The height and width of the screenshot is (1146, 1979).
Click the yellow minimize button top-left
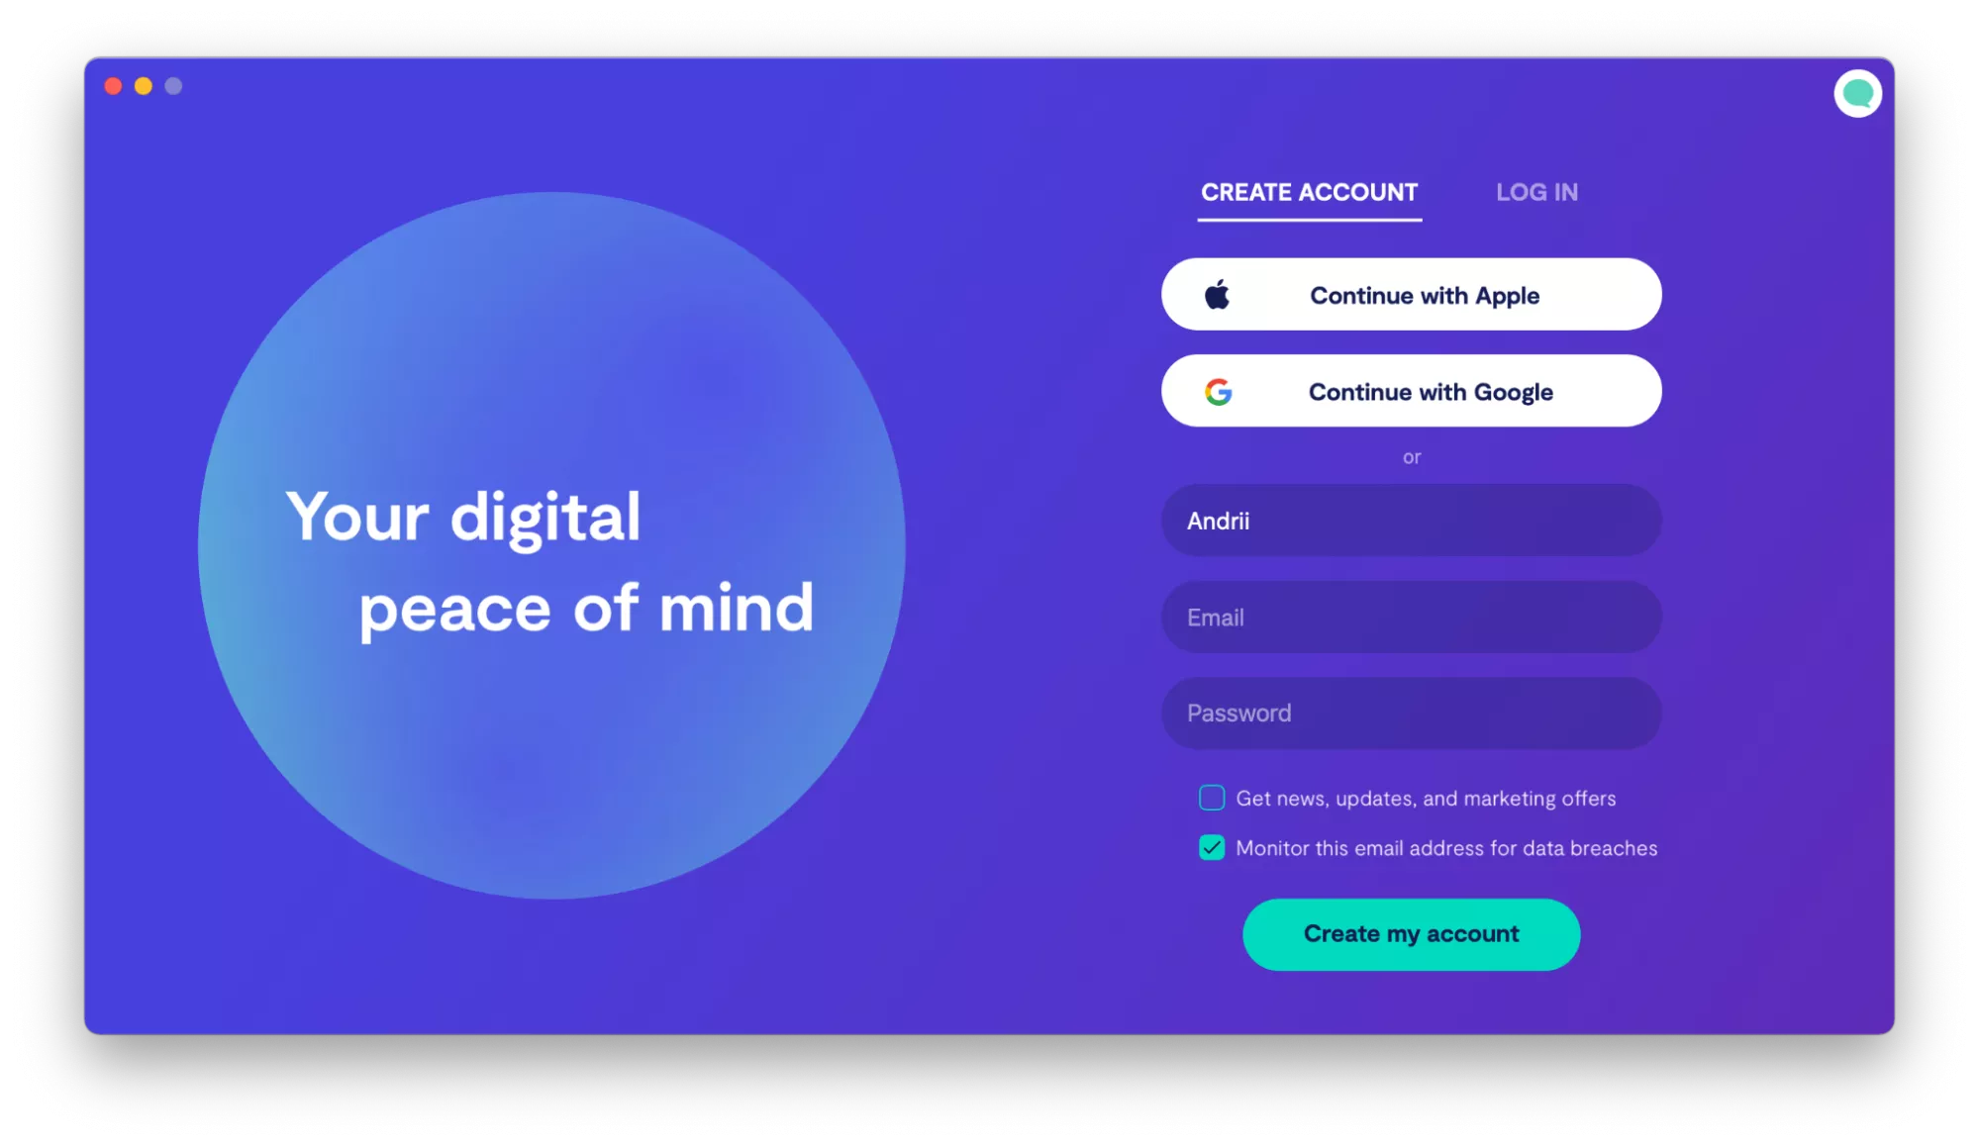click(x=148, y=86)
